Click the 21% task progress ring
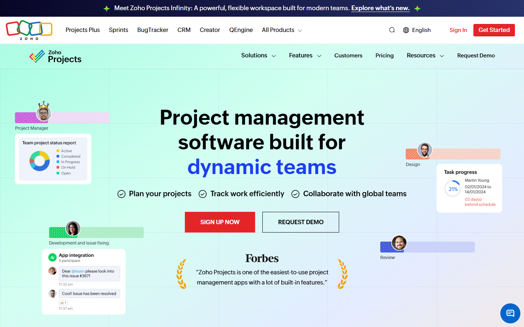This screenshot has width=524, height=327. (x=453, y=189)
